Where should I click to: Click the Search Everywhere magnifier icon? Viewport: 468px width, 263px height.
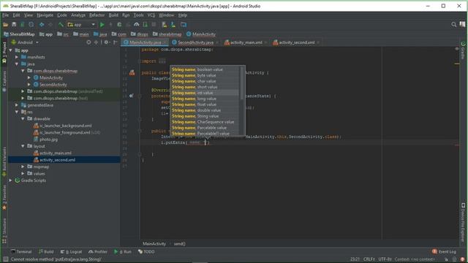[453, 24]
